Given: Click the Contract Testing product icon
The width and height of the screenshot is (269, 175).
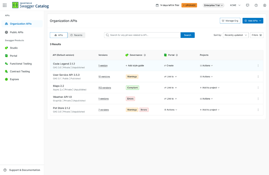Looking at the screenshot, I should click(6, 71).
